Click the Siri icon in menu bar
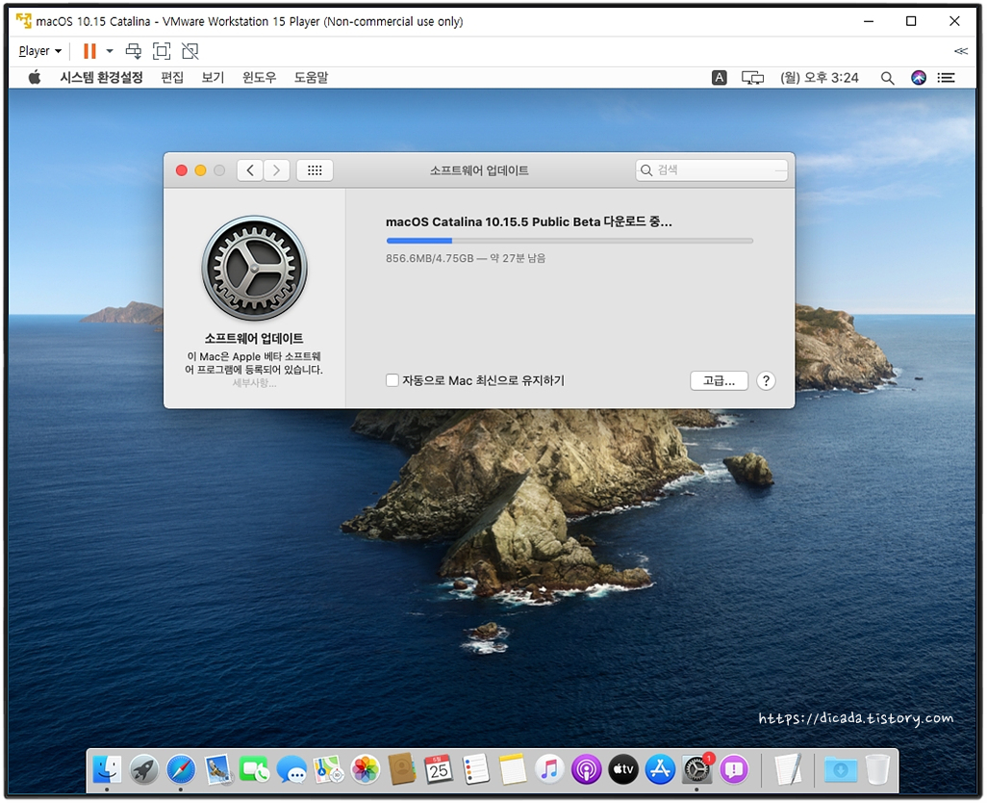Viewport: 987px width, 803px height. tap(919, 77)
